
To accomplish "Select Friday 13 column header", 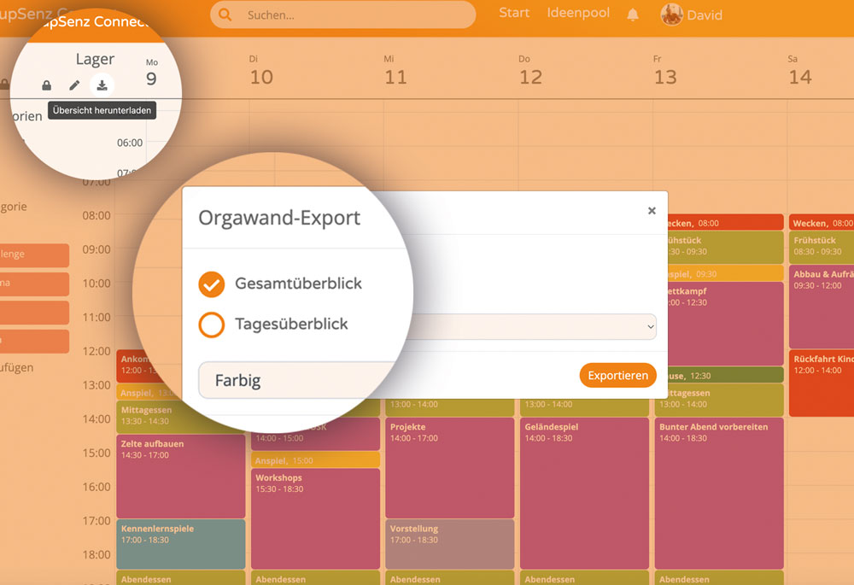I will 665,71.
